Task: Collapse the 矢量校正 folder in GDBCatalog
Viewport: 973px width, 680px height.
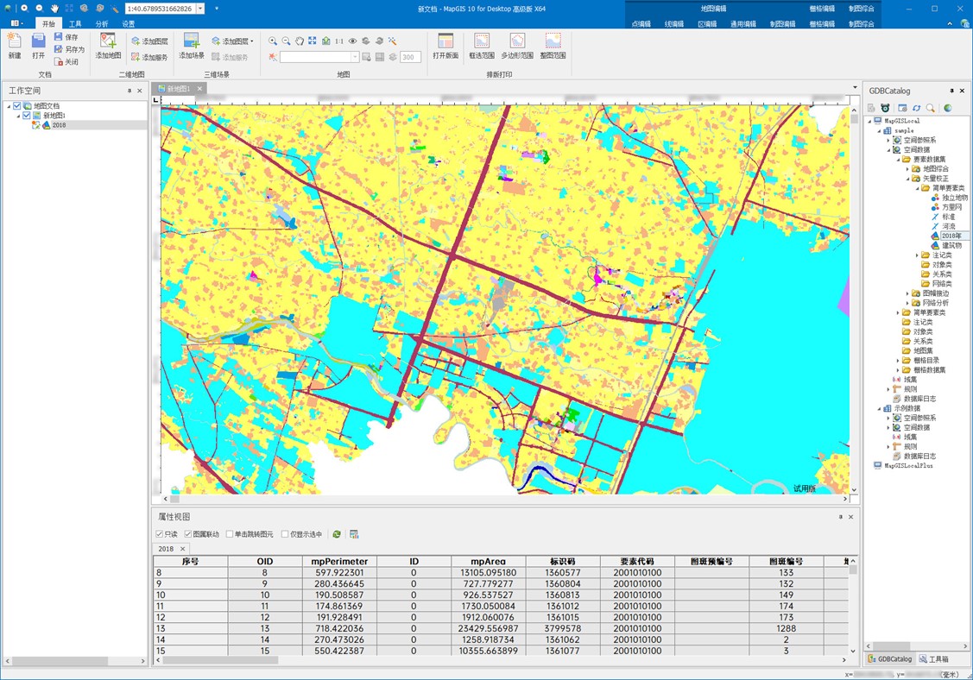Action: click(x=907, y=179)
